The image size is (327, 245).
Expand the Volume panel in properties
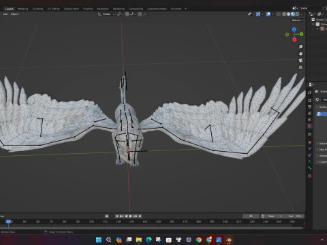pyautogui.click(x=322, y=144)
